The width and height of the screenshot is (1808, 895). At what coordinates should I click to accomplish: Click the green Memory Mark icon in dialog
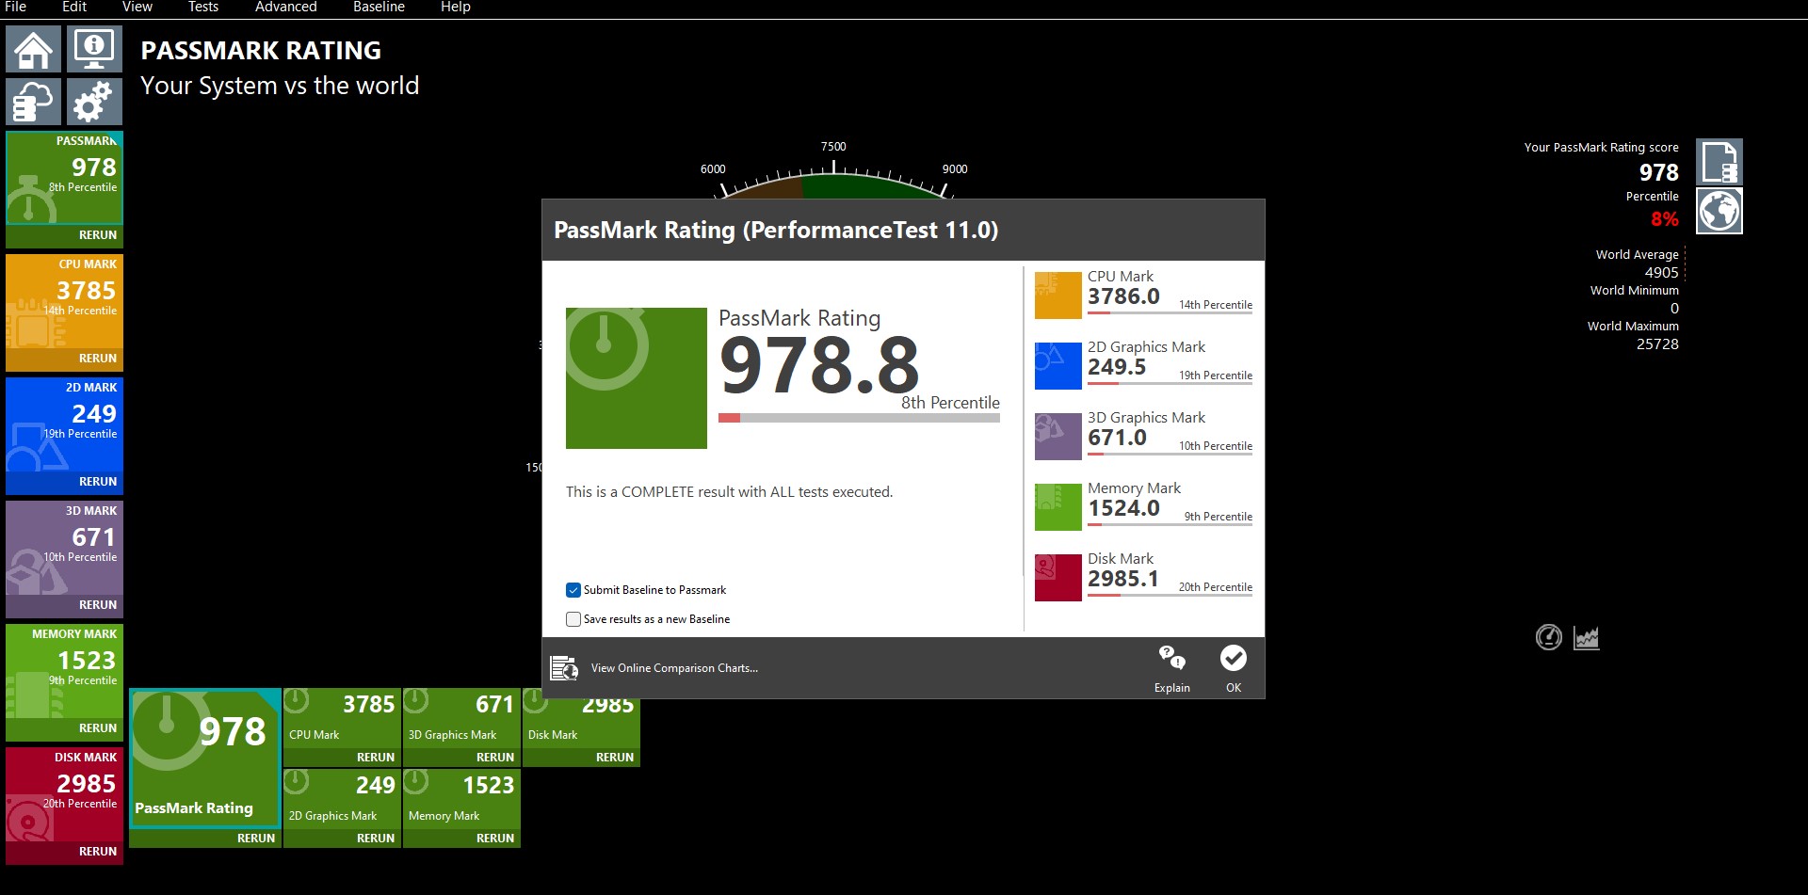pos(1058,507)
